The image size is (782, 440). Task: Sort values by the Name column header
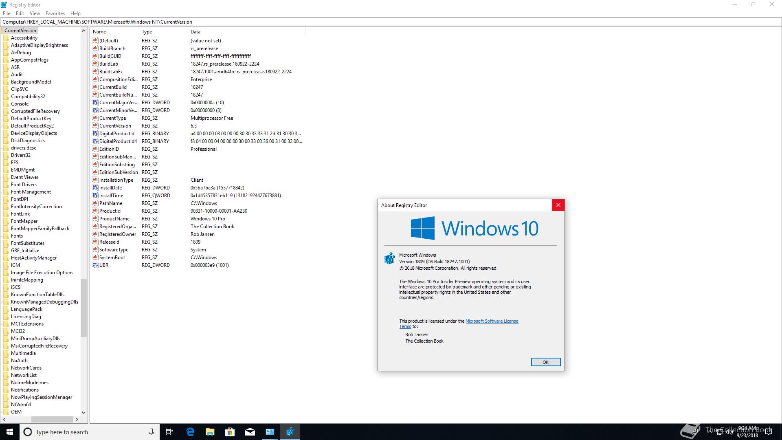[x=115, y=31]
